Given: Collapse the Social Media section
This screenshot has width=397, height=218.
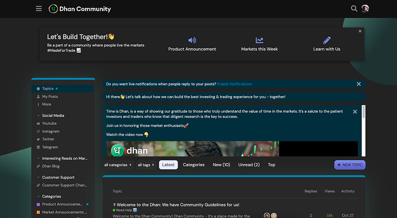Looking at the screenshot, I should 39,116.
